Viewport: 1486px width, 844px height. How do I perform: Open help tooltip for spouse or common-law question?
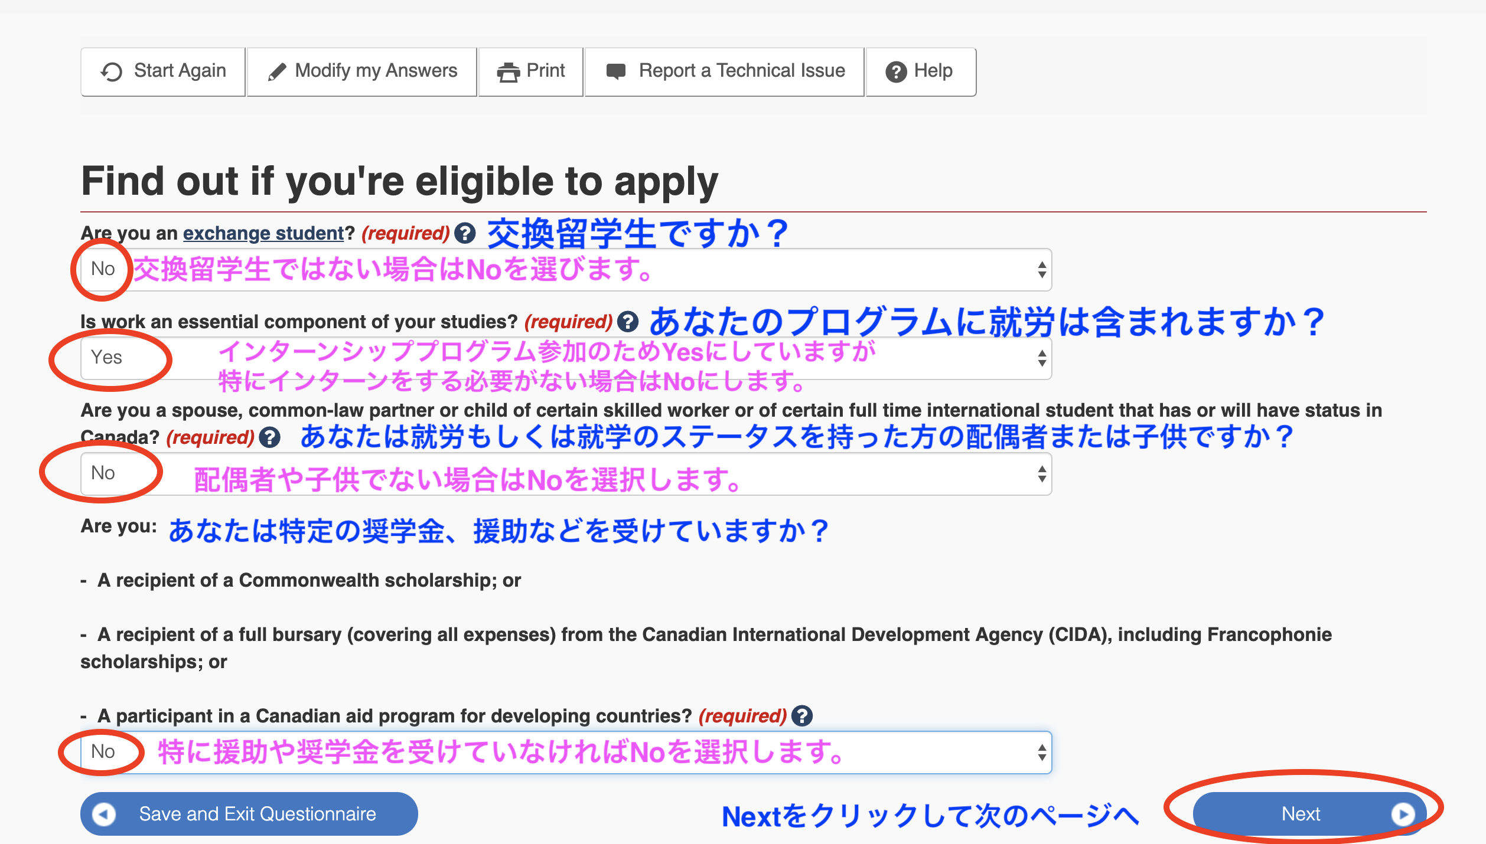coord(270,437)
